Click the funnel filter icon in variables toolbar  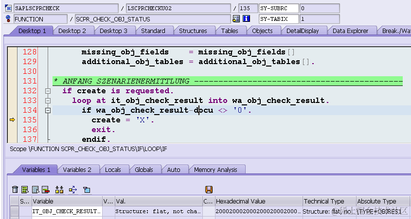(x=87, y=189)
